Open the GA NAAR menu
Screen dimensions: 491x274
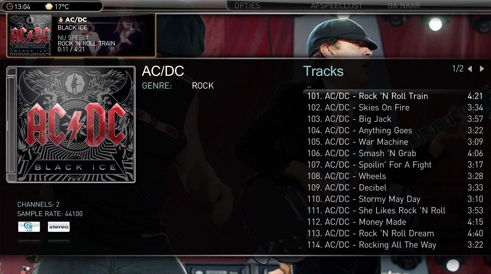coord(404,5)
